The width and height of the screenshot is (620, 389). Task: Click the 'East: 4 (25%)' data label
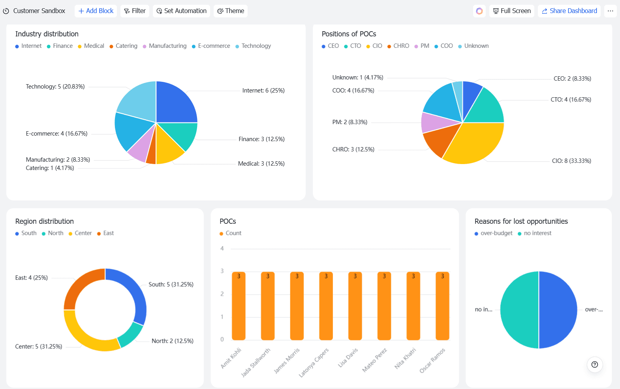pyautogui.click(x=32, y=278)
